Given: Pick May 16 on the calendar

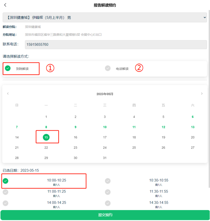Looking at the screenshot, I should pyautogui.click(x=76, y=137).
